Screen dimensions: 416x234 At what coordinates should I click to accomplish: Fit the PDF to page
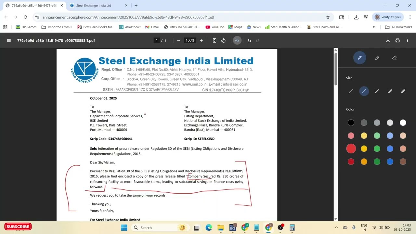214,41
